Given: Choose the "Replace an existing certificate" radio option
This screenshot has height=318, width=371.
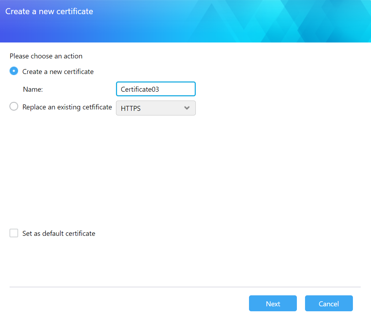Looking at the screenshot, I should pos(14,107).
